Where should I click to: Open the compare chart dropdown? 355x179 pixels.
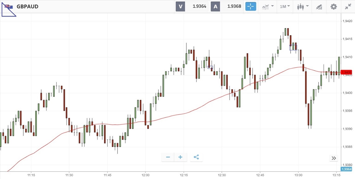(x=268, y=7)
